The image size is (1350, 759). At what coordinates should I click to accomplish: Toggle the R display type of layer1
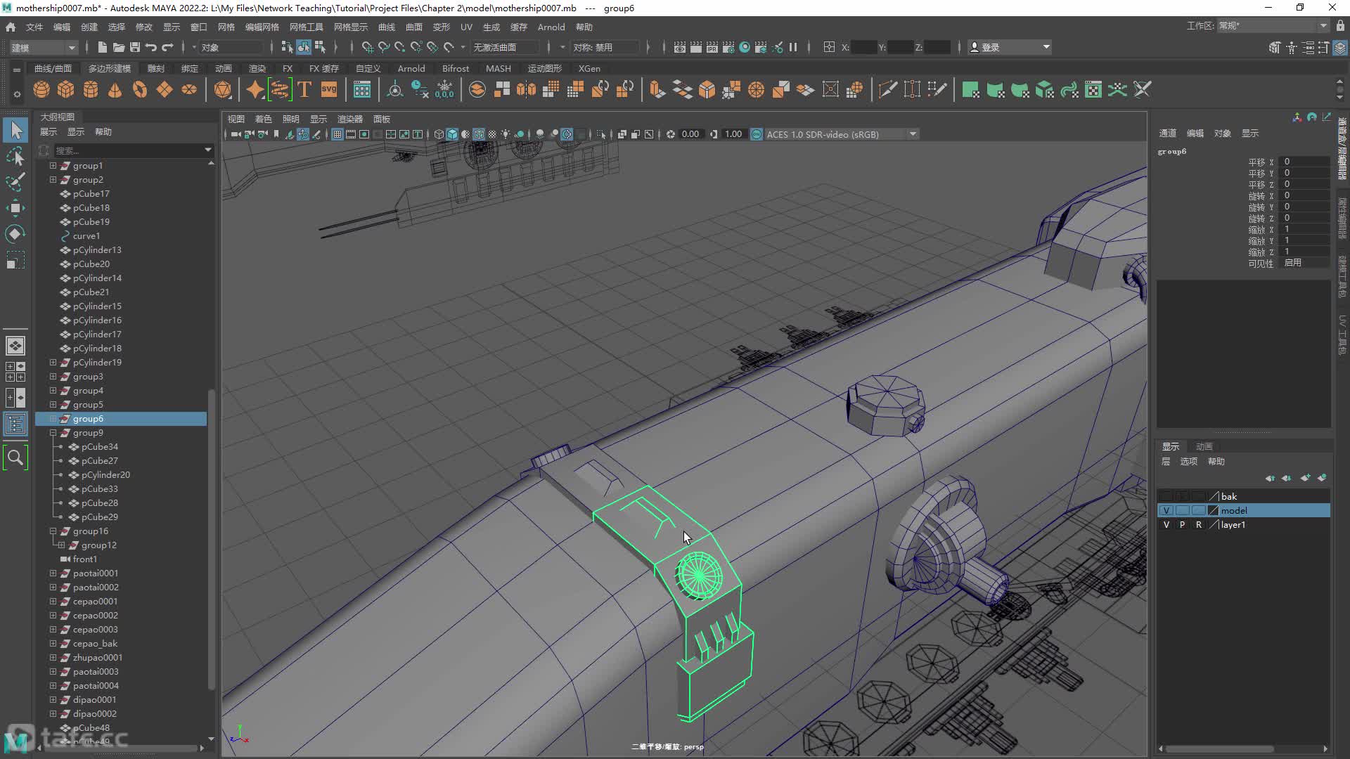point(1198,525)
